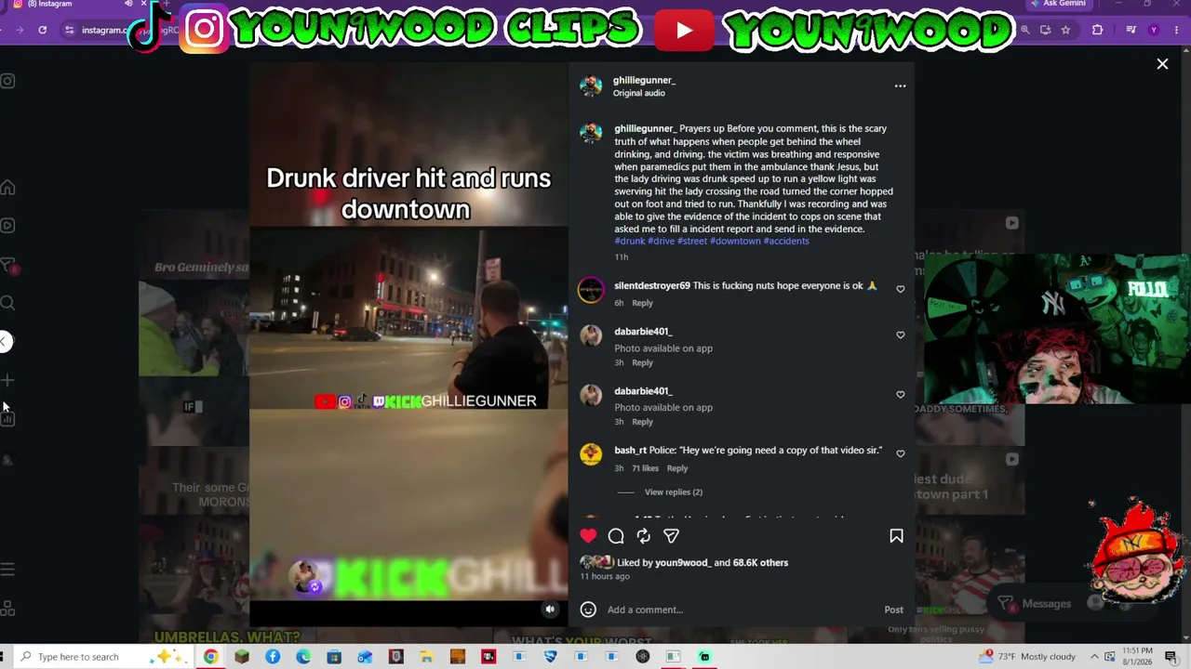Open silentdestroyer69's profile avatar
1191x669 pixels.
[x=591, y=290]
